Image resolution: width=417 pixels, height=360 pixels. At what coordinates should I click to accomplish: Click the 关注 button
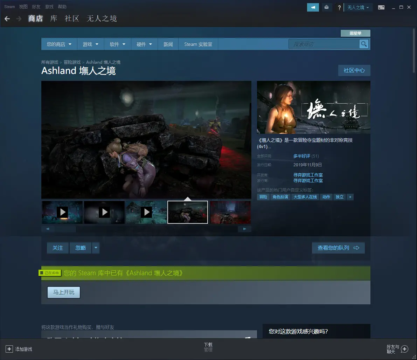click(58, 248)
